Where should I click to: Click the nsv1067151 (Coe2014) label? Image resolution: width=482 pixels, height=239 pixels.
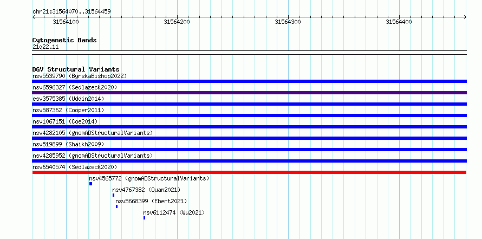click(65, 121)
